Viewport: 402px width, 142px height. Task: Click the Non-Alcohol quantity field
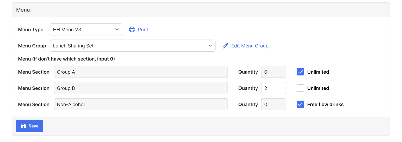(x=273, y=105)
